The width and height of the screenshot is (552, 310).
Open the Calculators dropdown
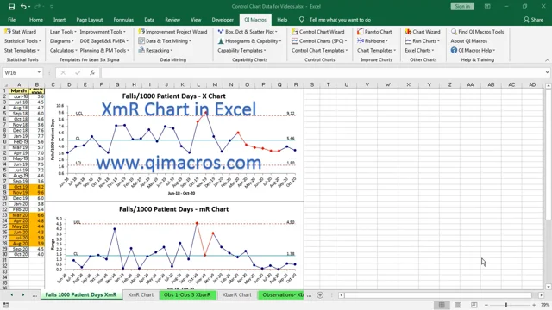point(63,50)
